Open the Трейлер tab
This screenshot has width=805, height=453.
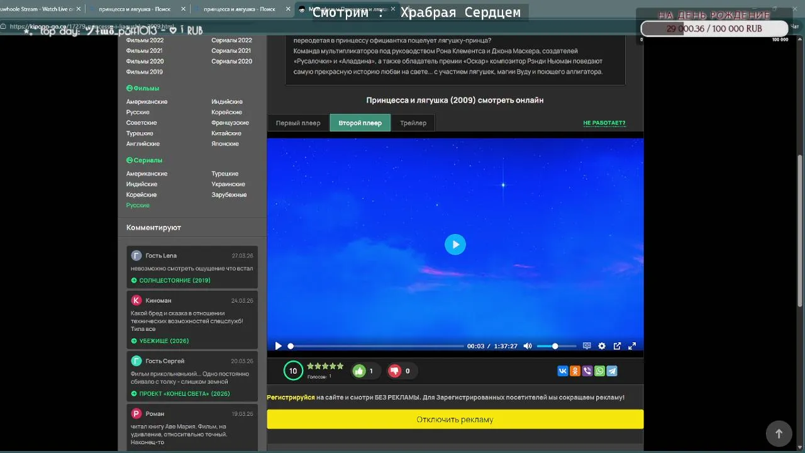click(x=413, y=123)
